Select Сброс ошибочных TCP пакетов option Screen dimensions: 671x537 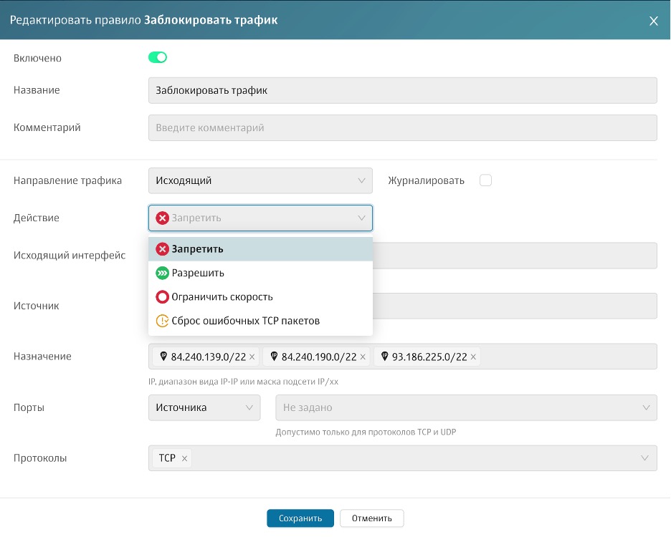coord(245,321)
